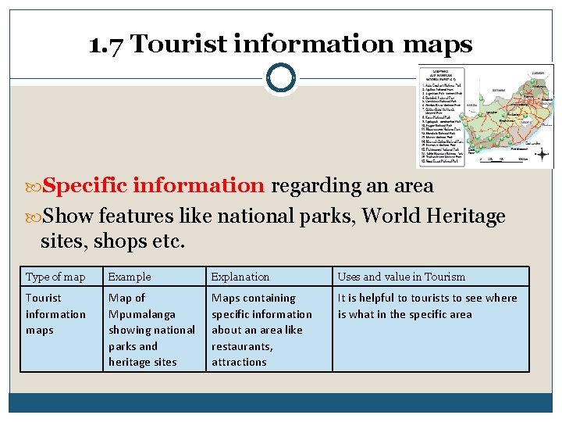The width and height of the screenshot is (562, 422).
Task: Click the 'It is helpful to tourists' cell
Action: (431, 329)
